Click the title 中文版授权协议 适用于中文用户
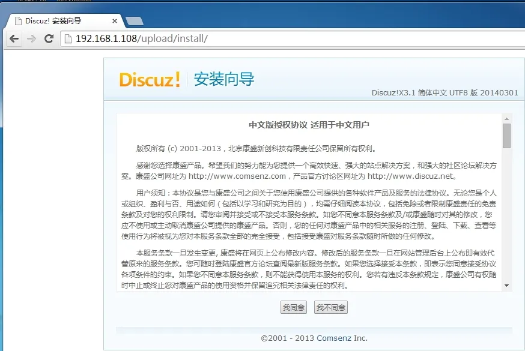The height and width of the screenshot is (351, 525). click(309, 125)
